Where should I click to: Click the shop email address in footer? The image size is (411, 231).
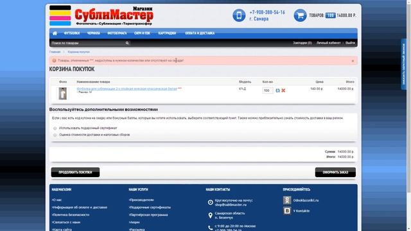230,205
